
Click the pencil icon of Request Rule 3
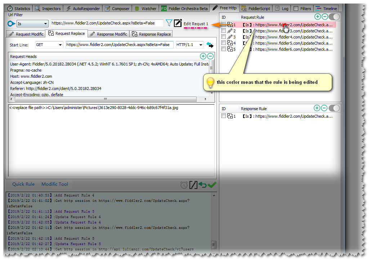[x=230, y=37]
